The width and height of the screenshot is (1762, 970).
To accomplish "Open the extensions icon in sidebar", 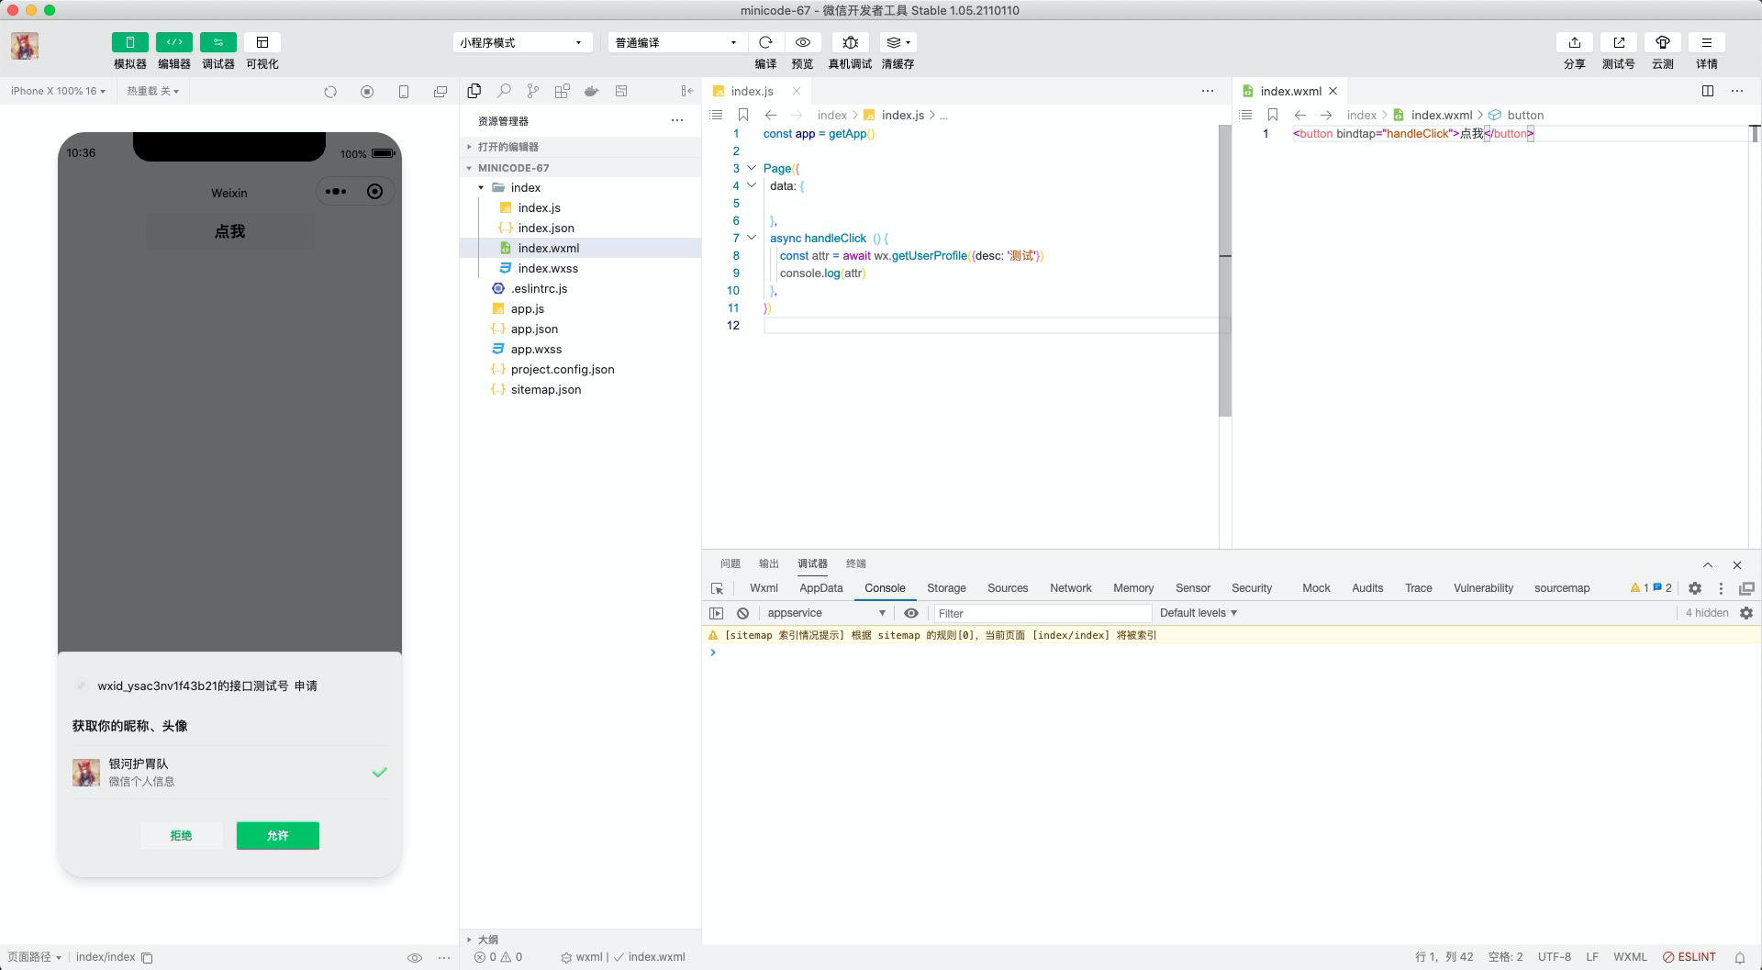I will 563,91.
